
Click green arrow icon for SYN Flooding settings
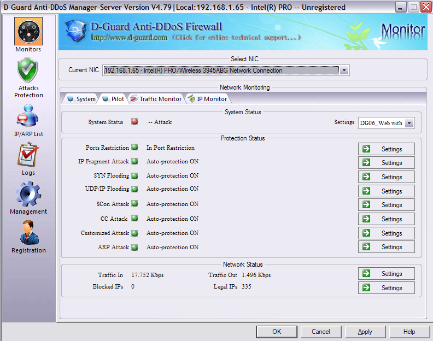366,177
